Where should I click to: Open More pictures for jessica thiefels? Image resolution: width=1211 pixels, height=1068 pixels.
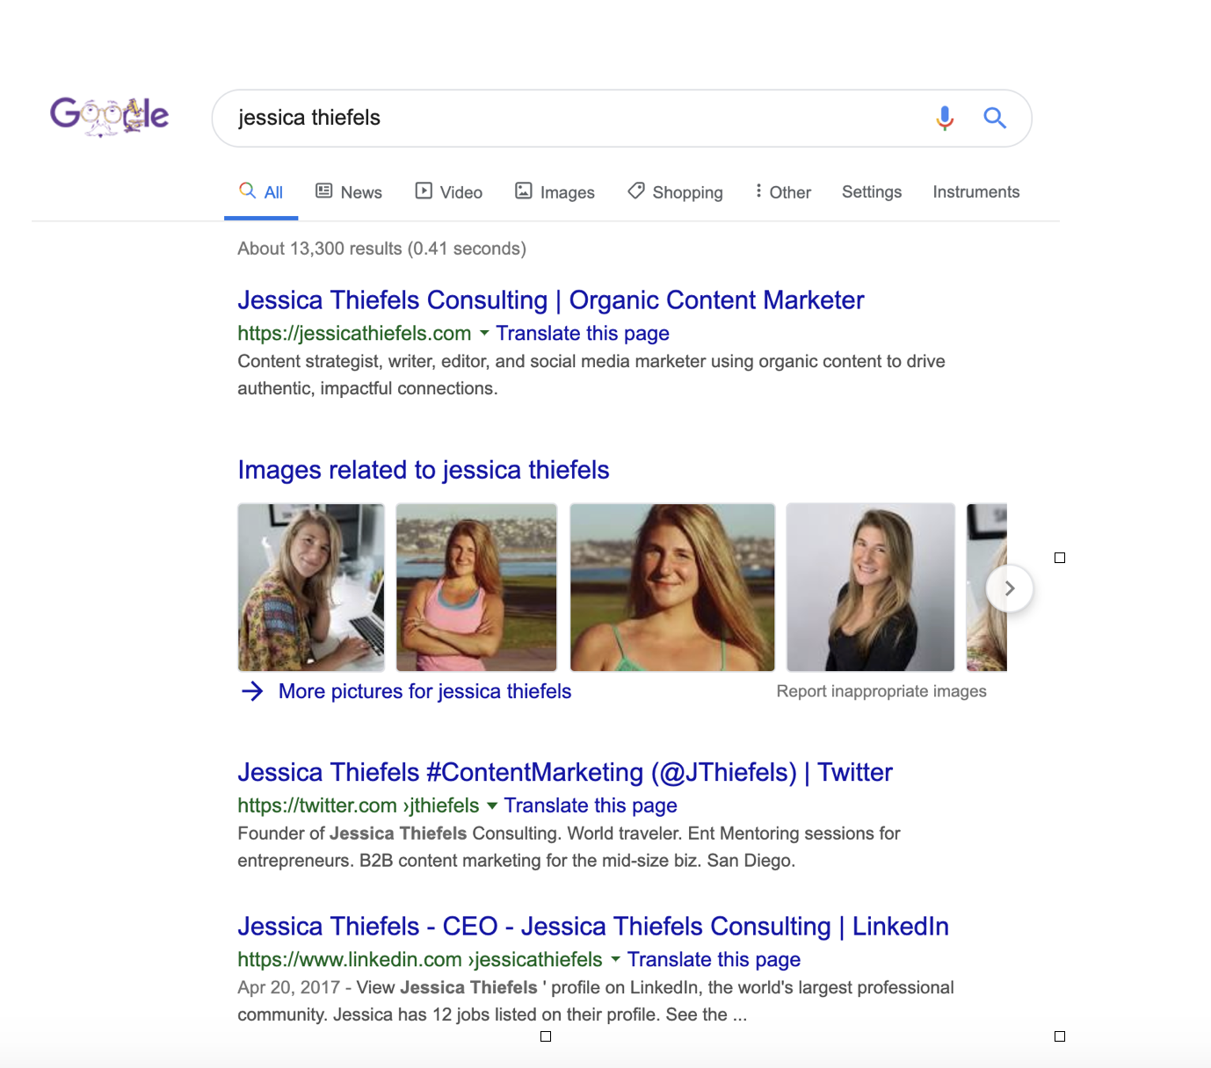(425, 691)
